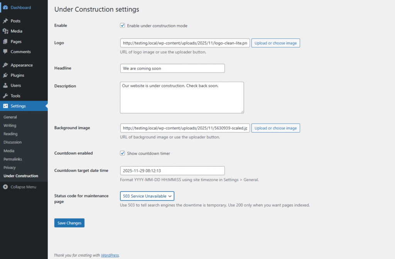Go to the Discussion settings page
Viewport: 395px width, 259px height.
click(x=12, y=142)
